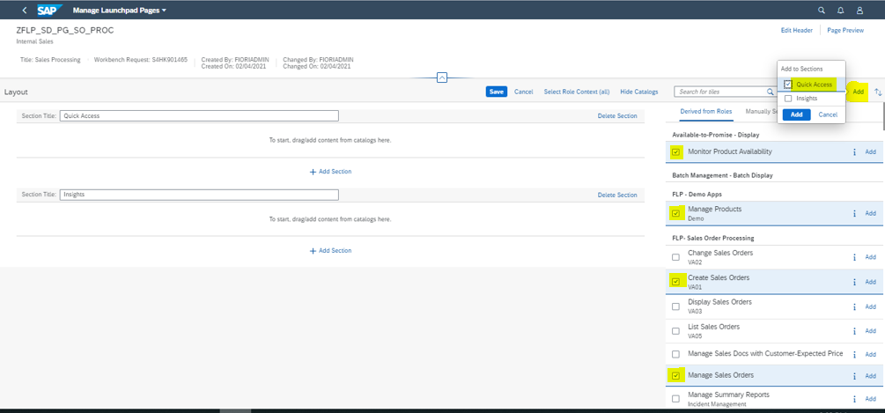
Task: Click the highlighted Add next to search field
Action: pos(859,92)
